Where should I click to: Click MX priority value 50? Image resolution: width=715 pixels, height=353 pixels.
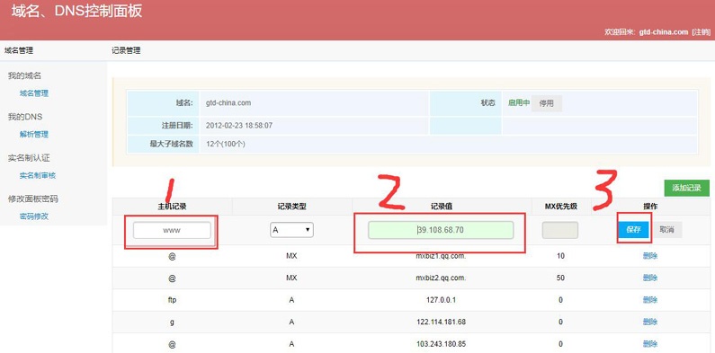click(x=560, y=278)
